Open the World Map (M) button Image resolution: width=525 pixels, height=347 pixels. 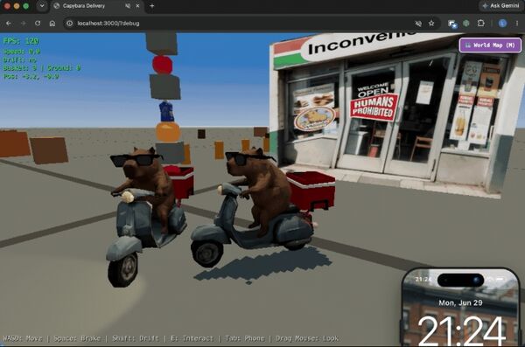point(490,45)
